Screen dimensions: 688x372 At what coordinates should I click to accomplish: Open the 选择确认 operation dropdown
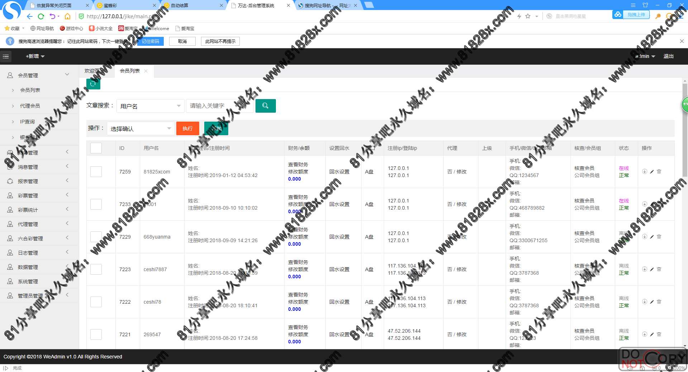pyautogui.click(x=140, y=129)
